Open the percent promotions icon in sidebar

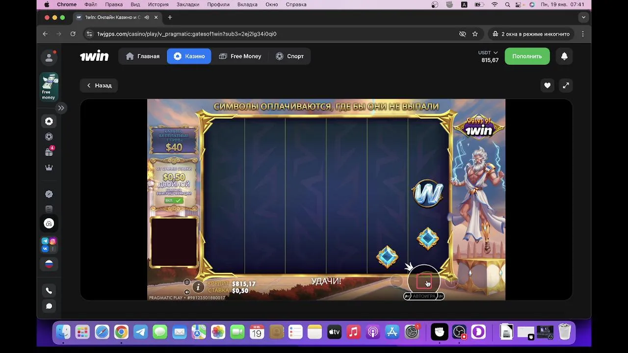point(49,194)
